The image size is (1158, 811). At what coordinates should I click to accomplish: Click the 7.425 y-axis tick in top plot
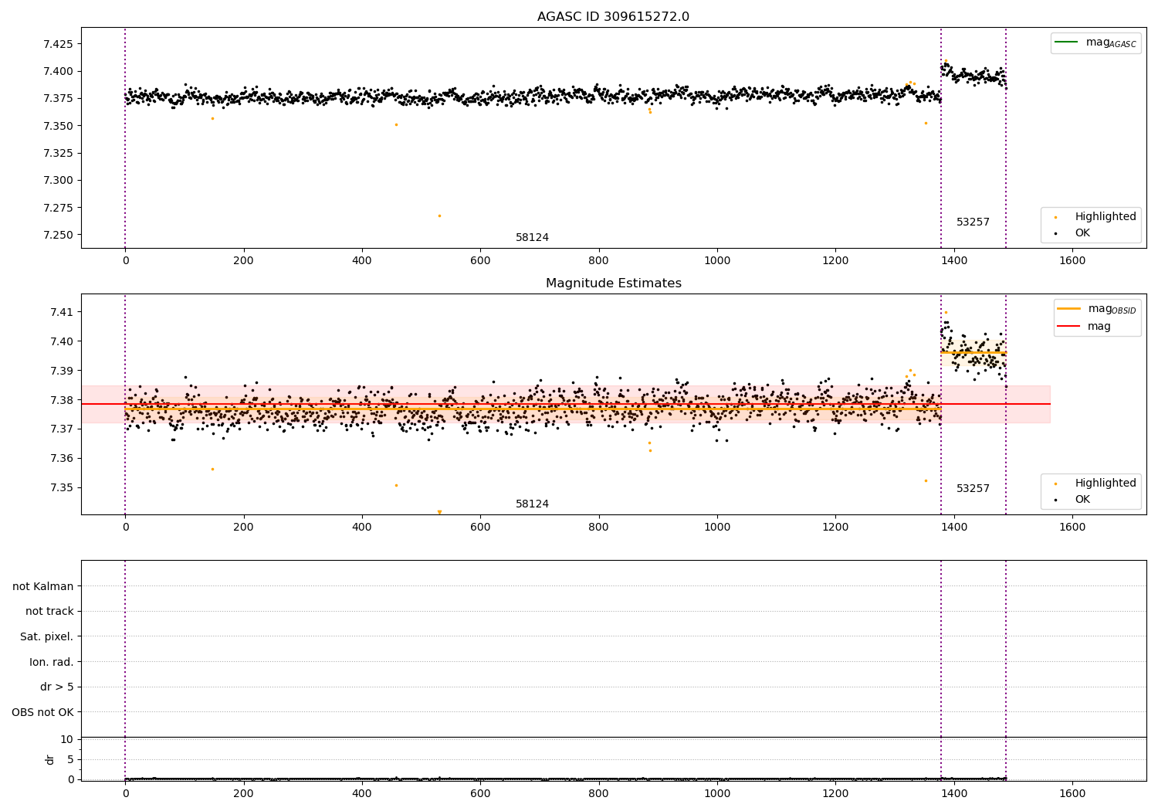coord(58,44)
